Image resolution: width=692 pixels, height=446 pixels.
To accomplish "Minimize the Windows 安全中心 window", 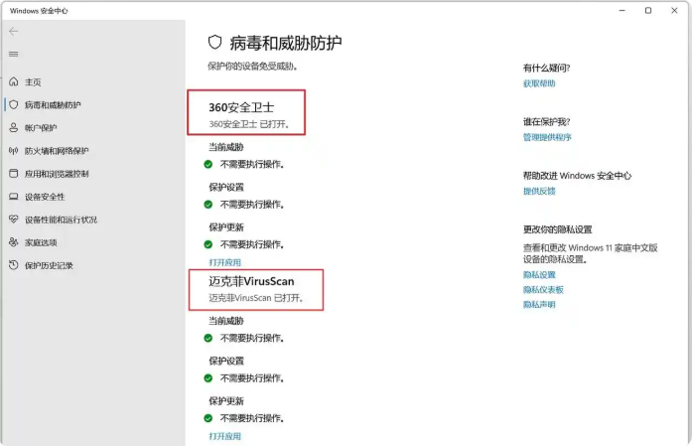I will [622, 10].
